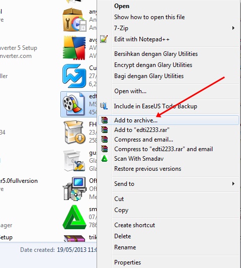Click the "verter 5 Setup" file name text

(x=19, y=48)
